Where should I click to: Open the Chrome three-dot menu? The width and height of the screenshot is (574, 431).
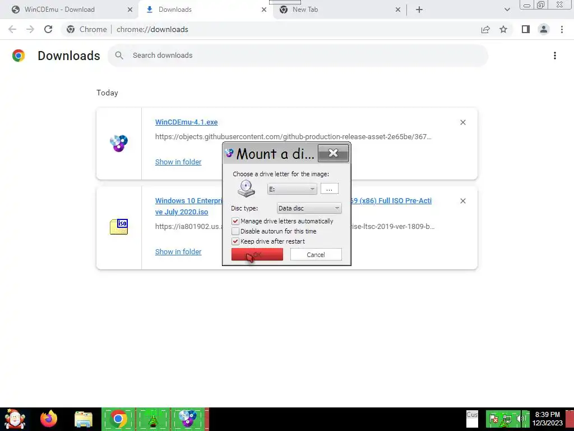coord(562,29)
